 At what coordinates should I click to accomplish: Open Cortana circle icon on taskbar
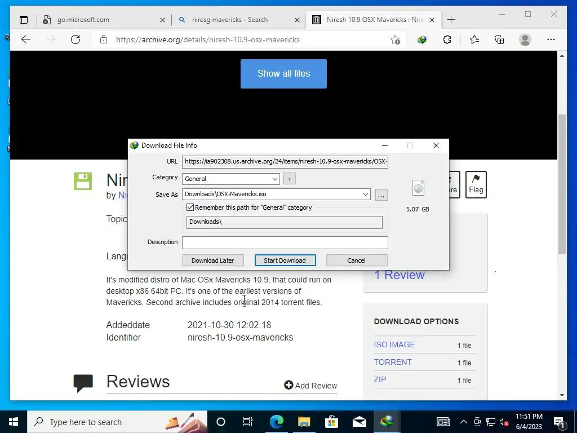[220, 422]
